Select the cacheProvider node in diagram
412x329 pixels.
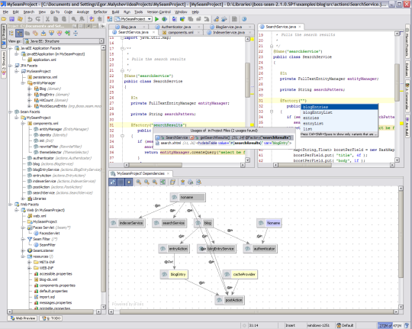[240, 274]
